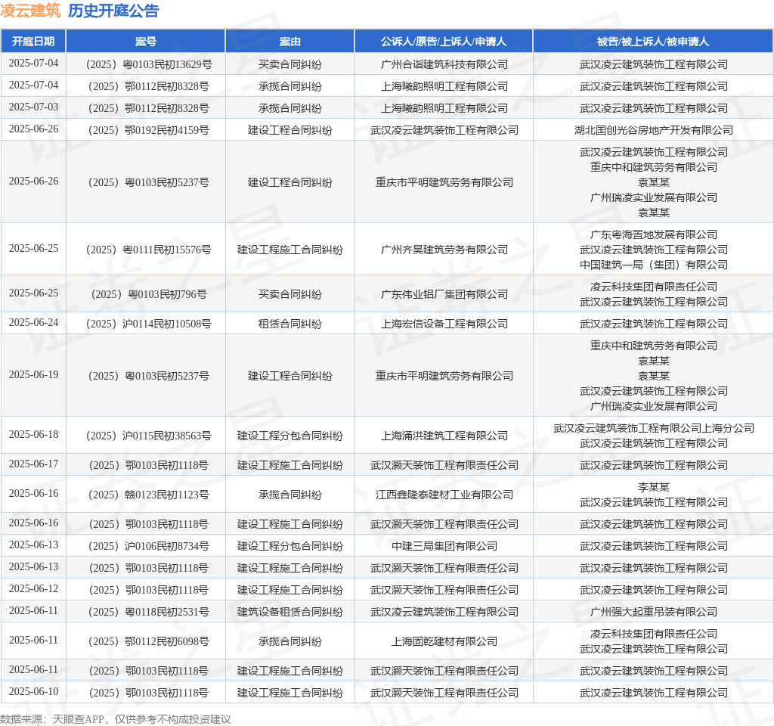Click defendant 中国建筑一局（集团）有限公司

click(654, 265)
